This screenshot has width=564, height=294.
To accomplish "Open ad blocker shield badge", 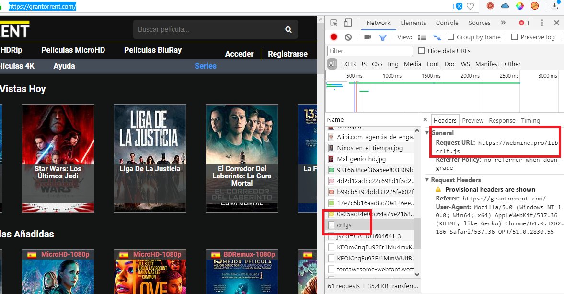I will tap(457, 6).
